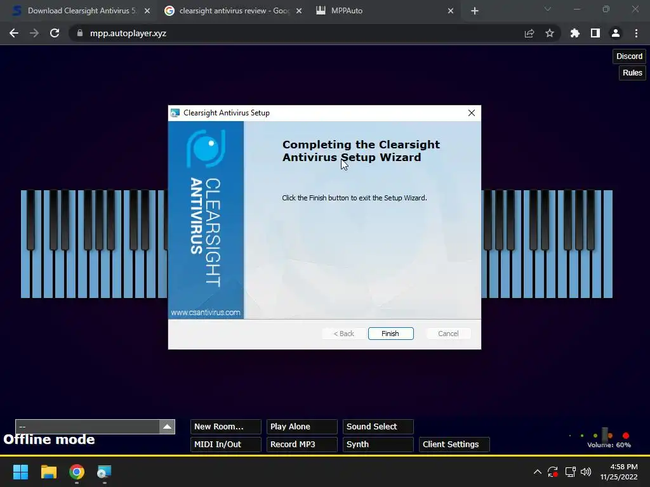The width and height of the screenshot is (650, 487).
Task: Click the Chrome taskbar icon
Action: [77, 472]
